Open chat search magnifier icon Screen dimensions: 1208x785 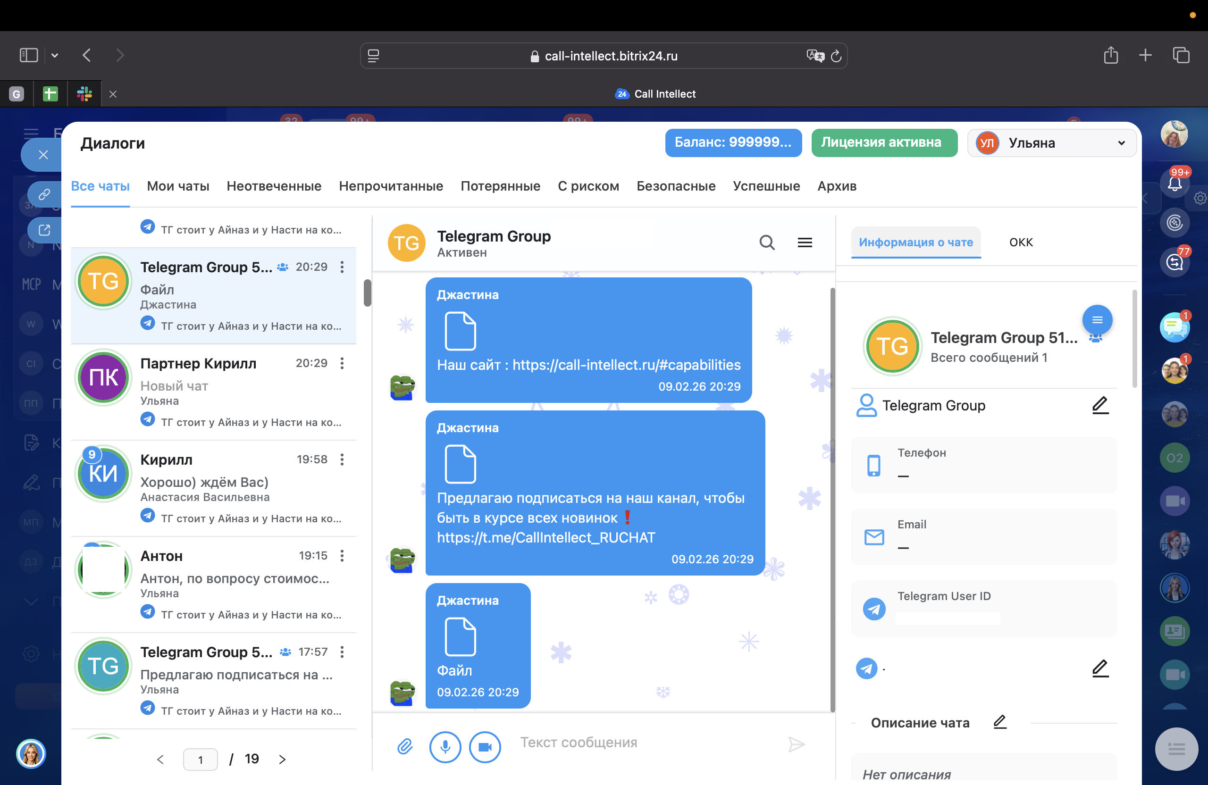pos(766,242)
